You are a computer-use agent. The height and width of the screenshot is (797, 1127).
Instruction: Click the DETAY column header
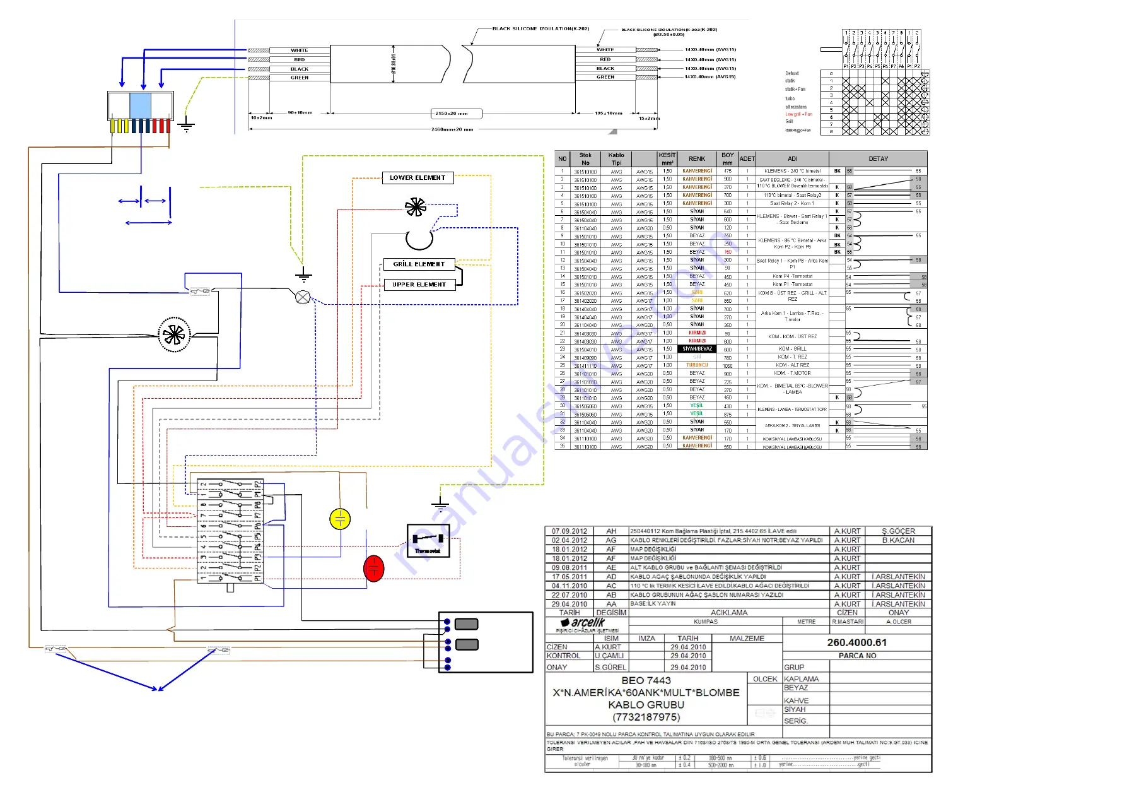(878, 159)
